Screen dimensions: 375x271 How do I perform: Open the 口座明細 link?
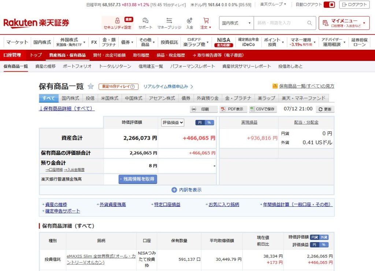[54, 170]
